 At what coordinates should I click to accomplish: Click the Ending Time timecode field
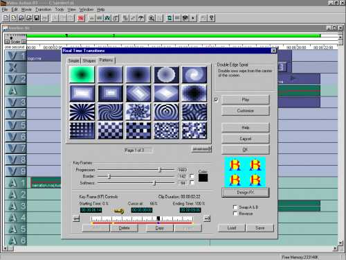click(x=190, y=210)
